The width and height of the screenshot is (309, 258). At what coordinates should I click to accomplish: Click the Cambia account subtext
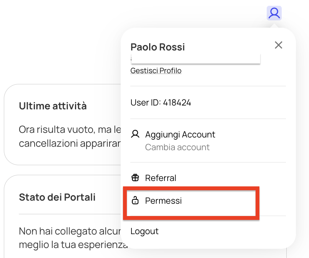(177, 147)
